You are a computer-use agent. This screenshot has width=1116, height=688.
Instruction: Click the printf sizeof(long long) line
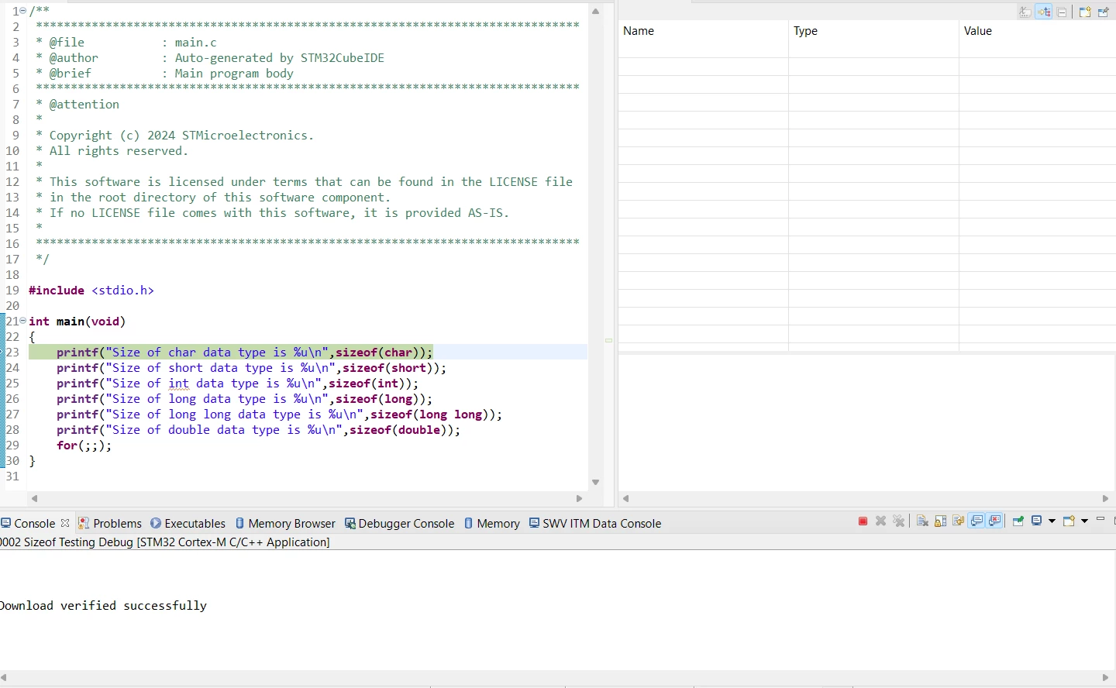point(279,415)
